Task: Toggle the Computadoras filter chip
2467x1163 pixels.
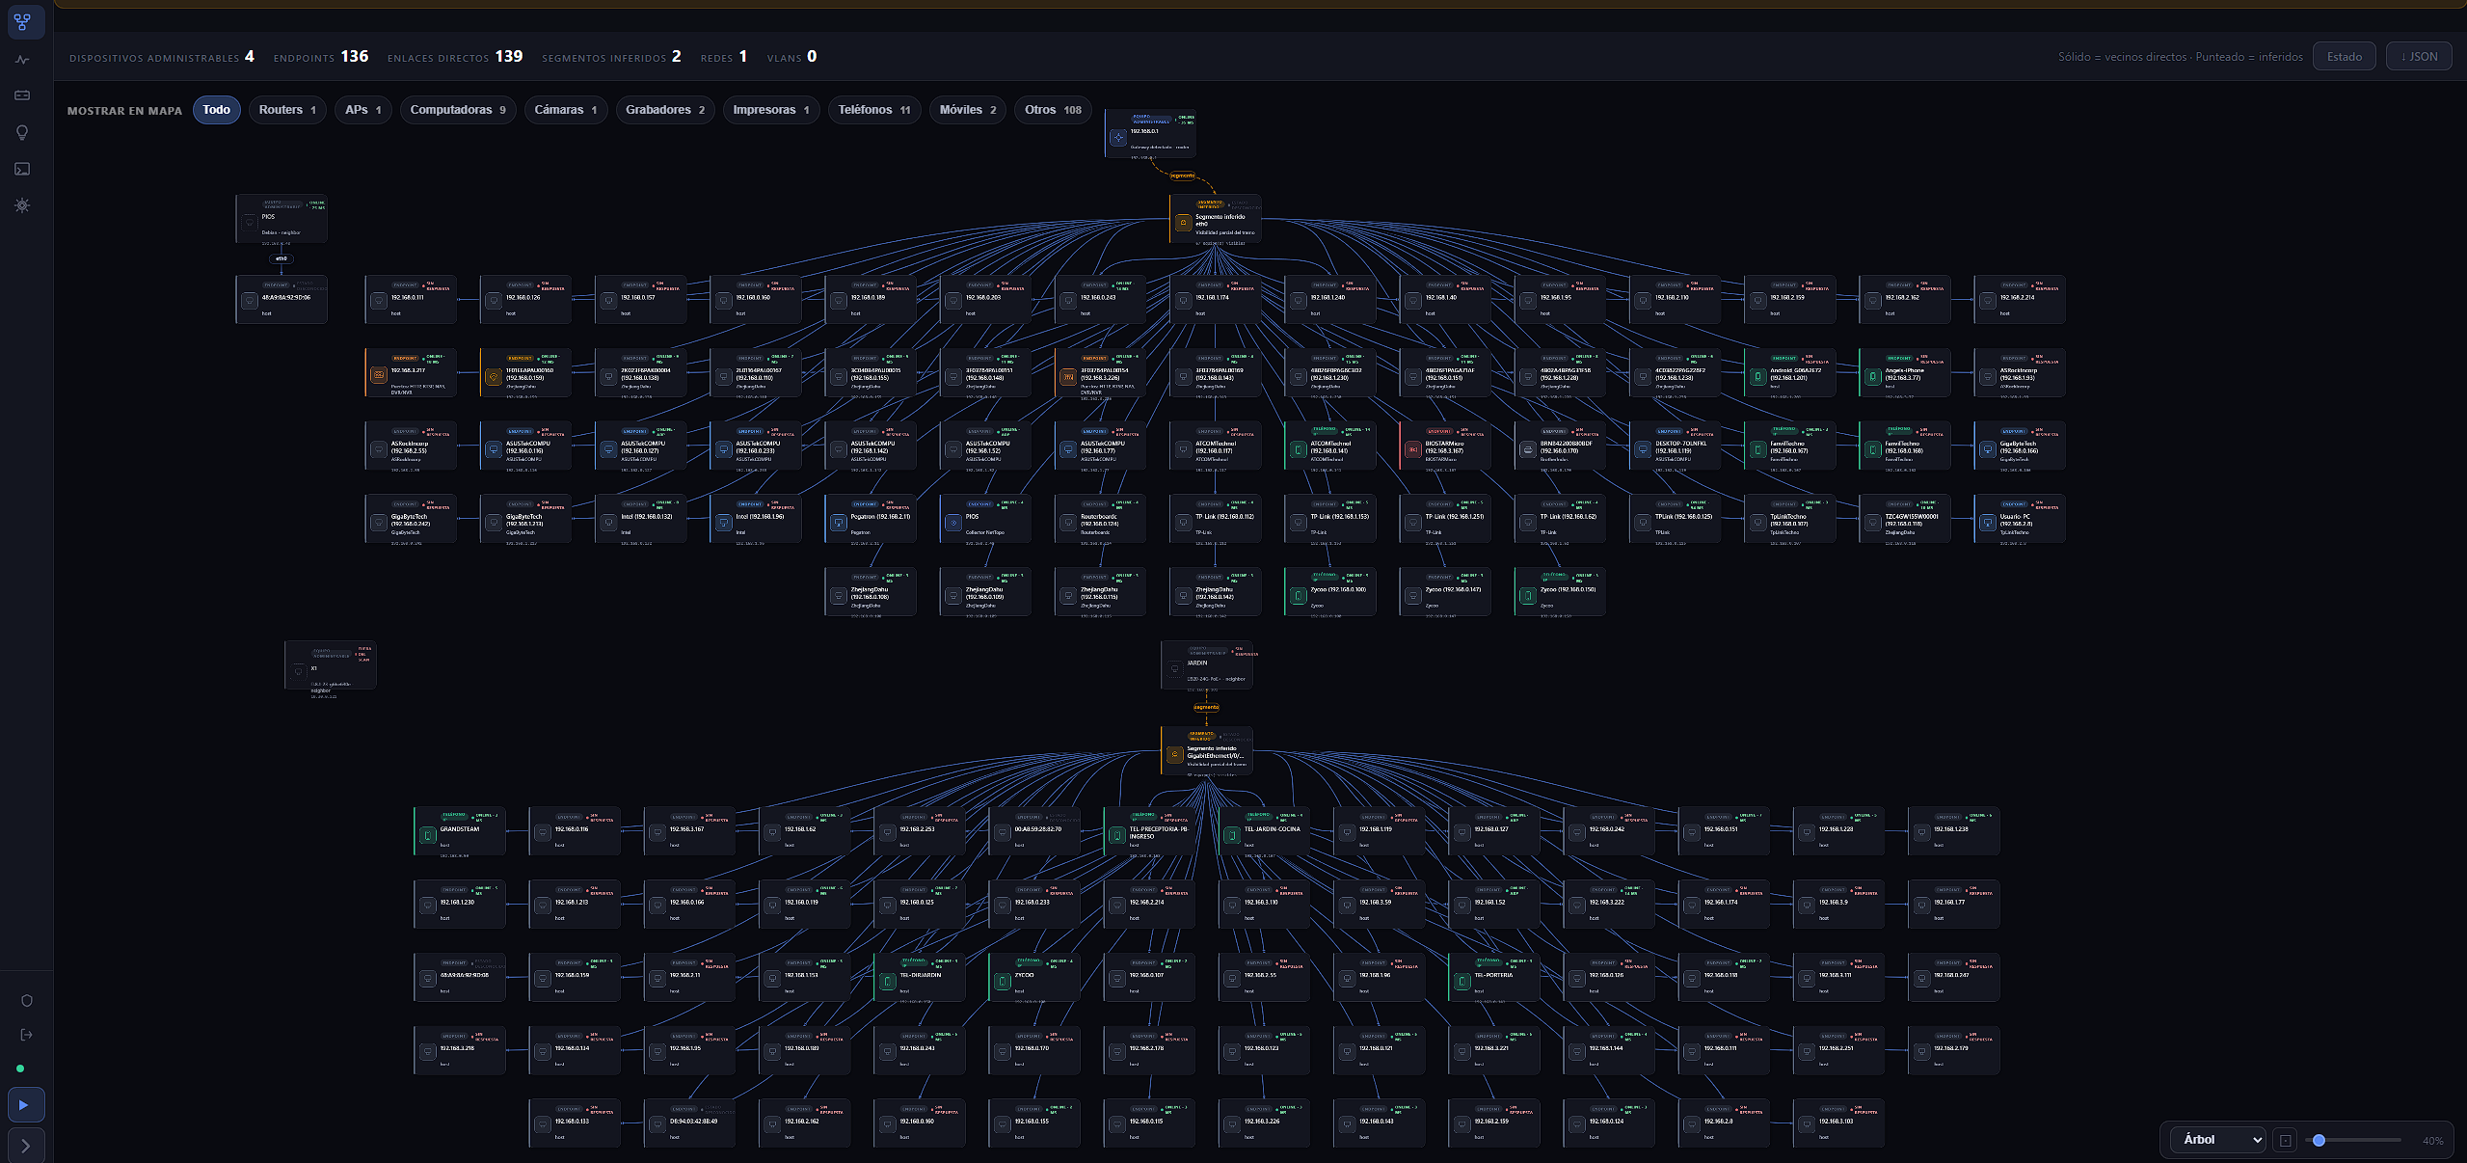Action: click(x=458, y=110)
